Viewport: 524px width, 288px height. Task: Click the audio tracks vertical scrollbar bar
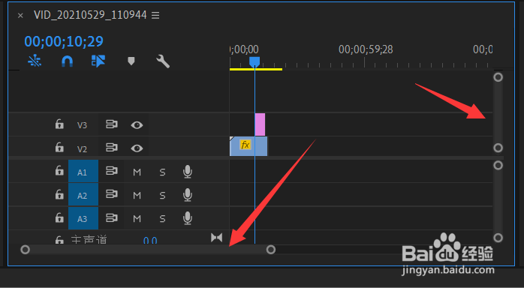point(498,202)
